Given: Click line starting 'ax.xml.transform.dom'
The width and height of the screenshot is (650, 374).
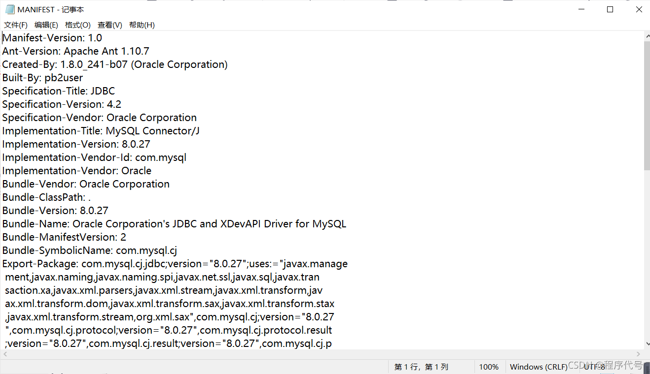Looking at the screenshot, I should [170, 304].
